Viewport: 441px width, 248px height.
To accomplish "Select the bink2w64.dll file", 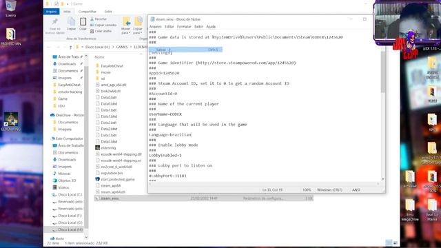I will click(x=108, y=91).
